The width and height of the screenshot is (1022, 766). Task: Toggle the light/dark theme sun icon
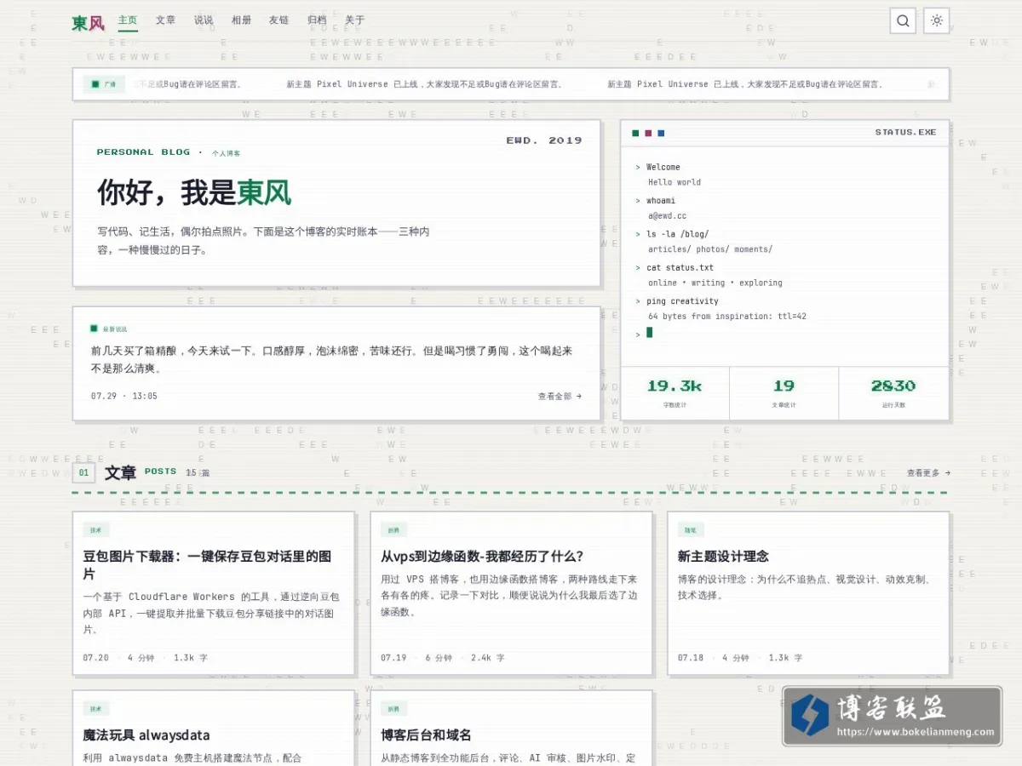(x=937, y=20)
